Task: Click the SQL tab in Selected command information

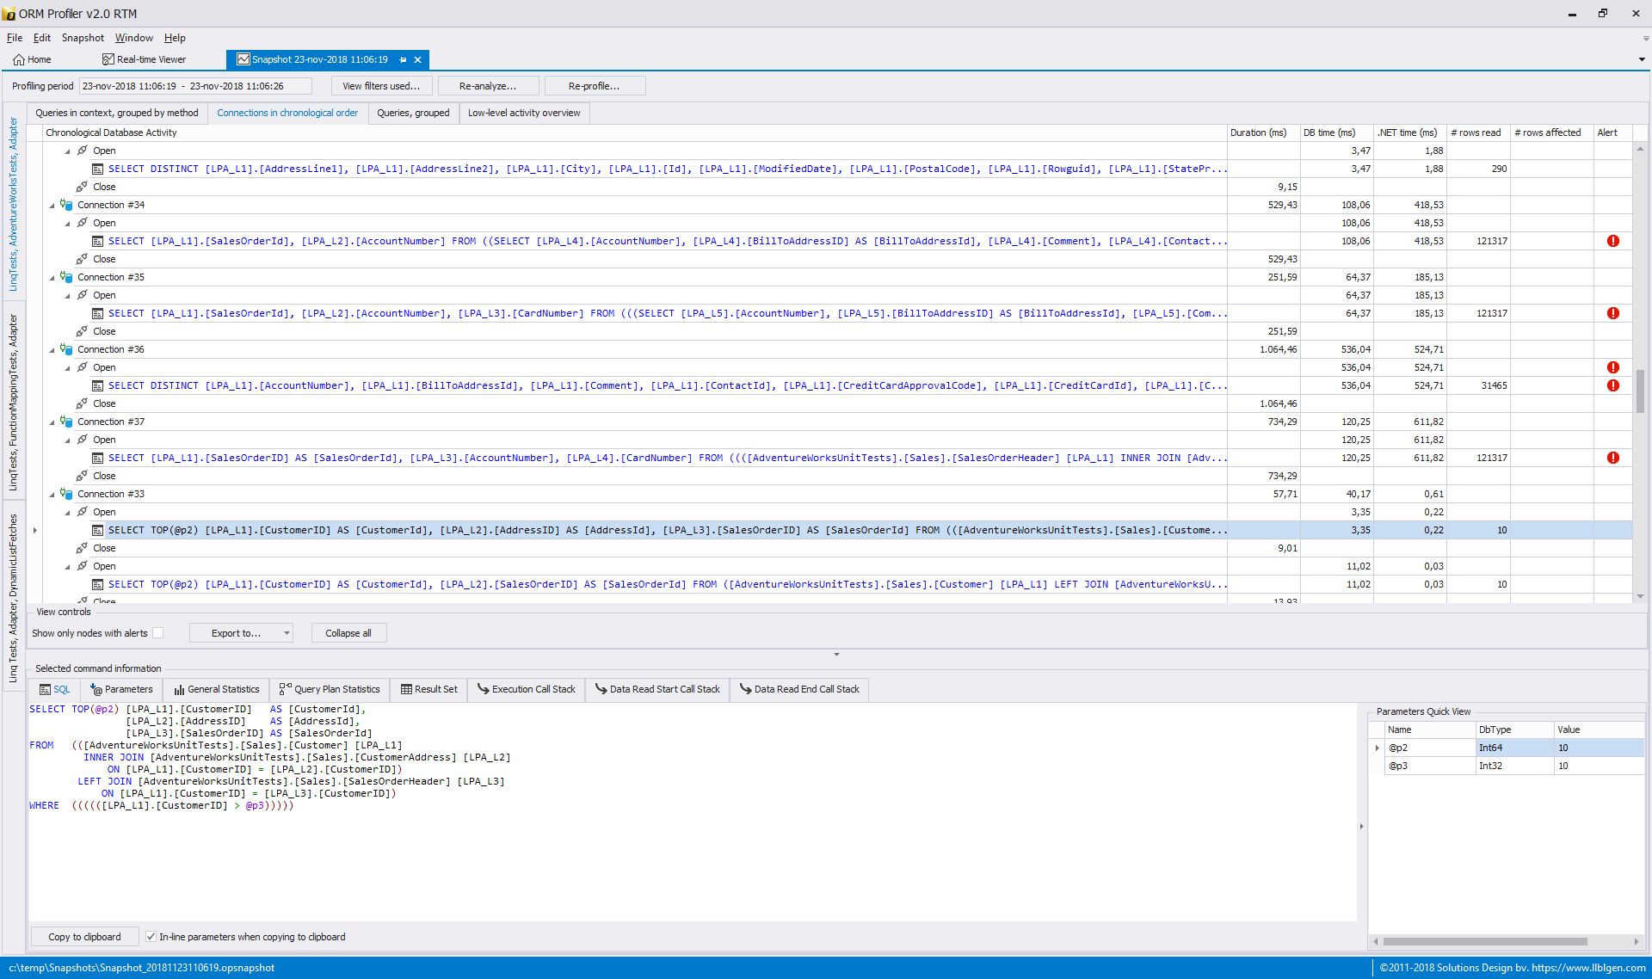Action: [59, 689]
